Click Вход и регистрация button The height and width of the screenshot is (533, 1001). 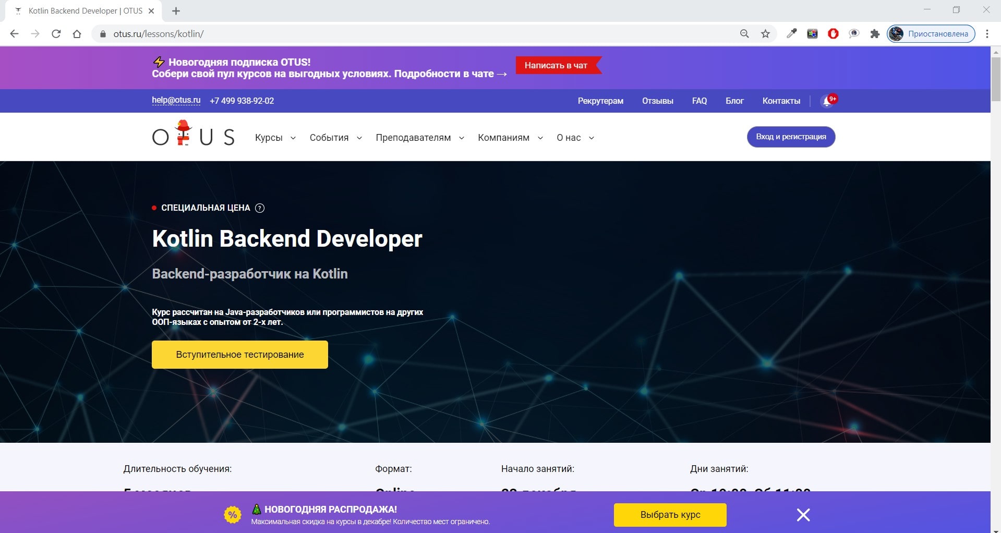tap(791, 137)
